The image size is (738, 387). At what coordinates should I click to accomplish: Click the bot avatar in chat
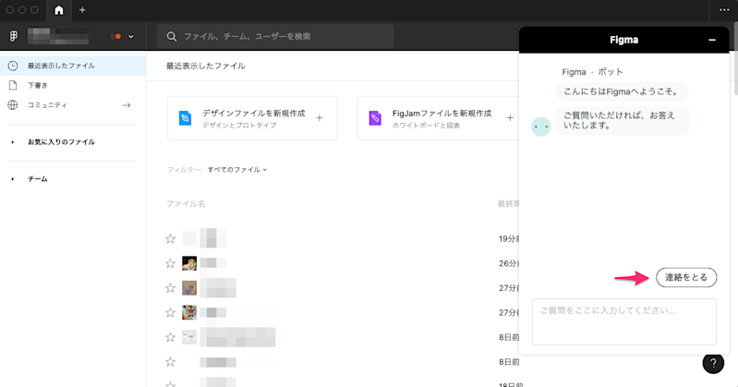540,127
